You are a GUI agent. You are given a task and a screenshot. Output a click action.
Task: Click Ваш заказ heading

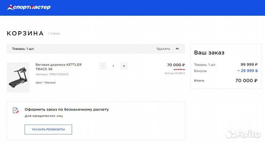209,53
